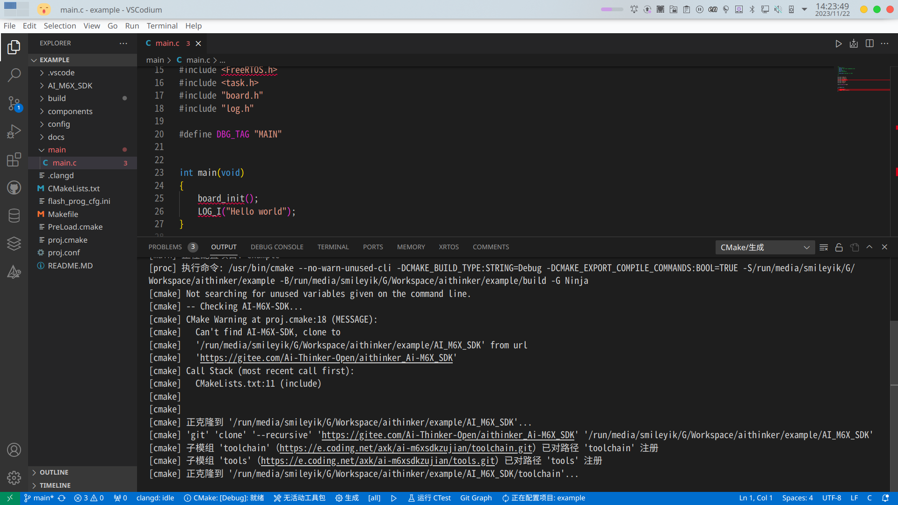
Task: Split the editor to the right
Action: point(869,43)
